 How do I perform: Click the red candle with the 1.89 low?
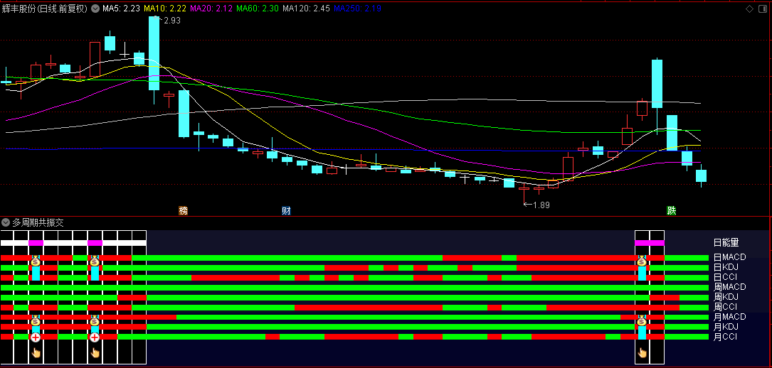(x=524, y=188)
